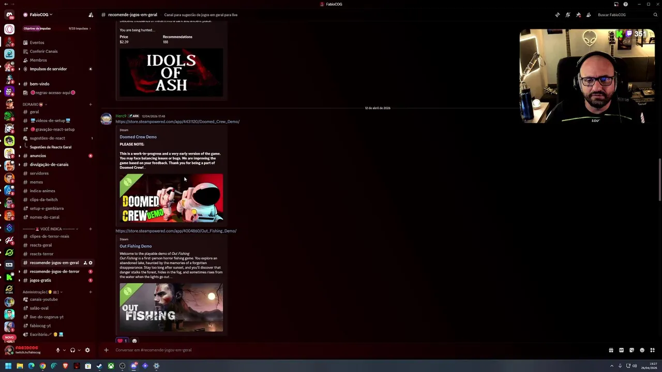Open pinned messages icon in the header
Viewport: 662px width, 372px height.
(578, 15)
